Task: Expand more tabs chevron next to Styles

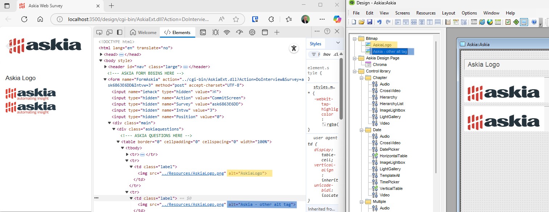Action: click(338, 43)
